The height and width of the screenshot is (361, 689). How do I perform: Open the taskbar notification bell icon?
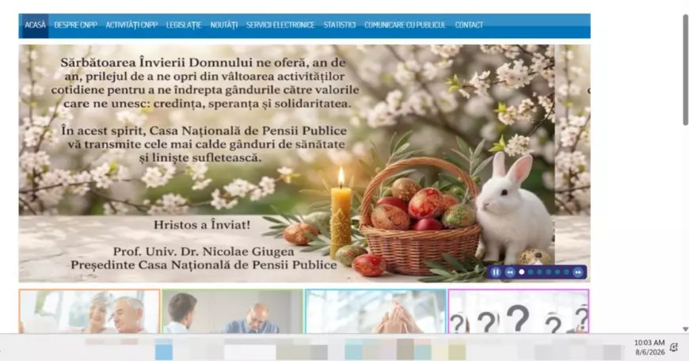click(x=674, y=348)
